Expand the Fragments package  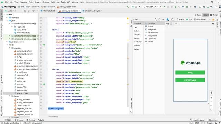point(12,27)
